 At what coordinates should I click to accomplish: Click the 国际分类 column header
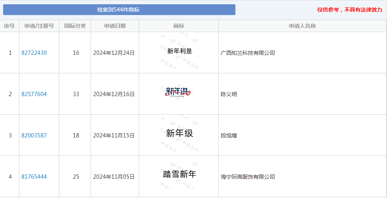coord(75,26)
